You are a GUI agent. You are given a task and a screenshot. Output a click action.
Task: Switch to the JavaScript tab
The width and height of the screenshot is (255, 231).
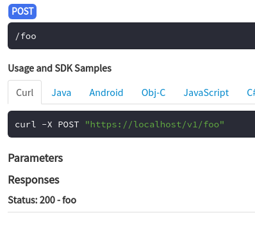(206, 93)
